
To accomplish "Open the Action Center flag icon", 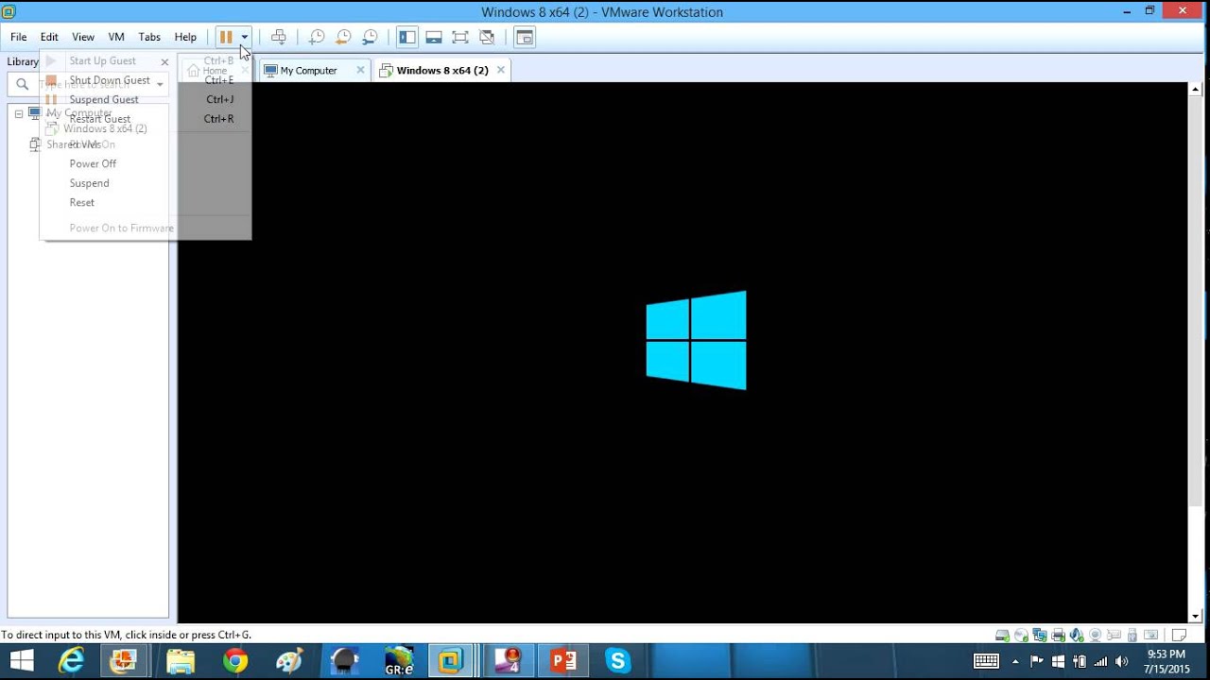I will (x=1037, y=661).
